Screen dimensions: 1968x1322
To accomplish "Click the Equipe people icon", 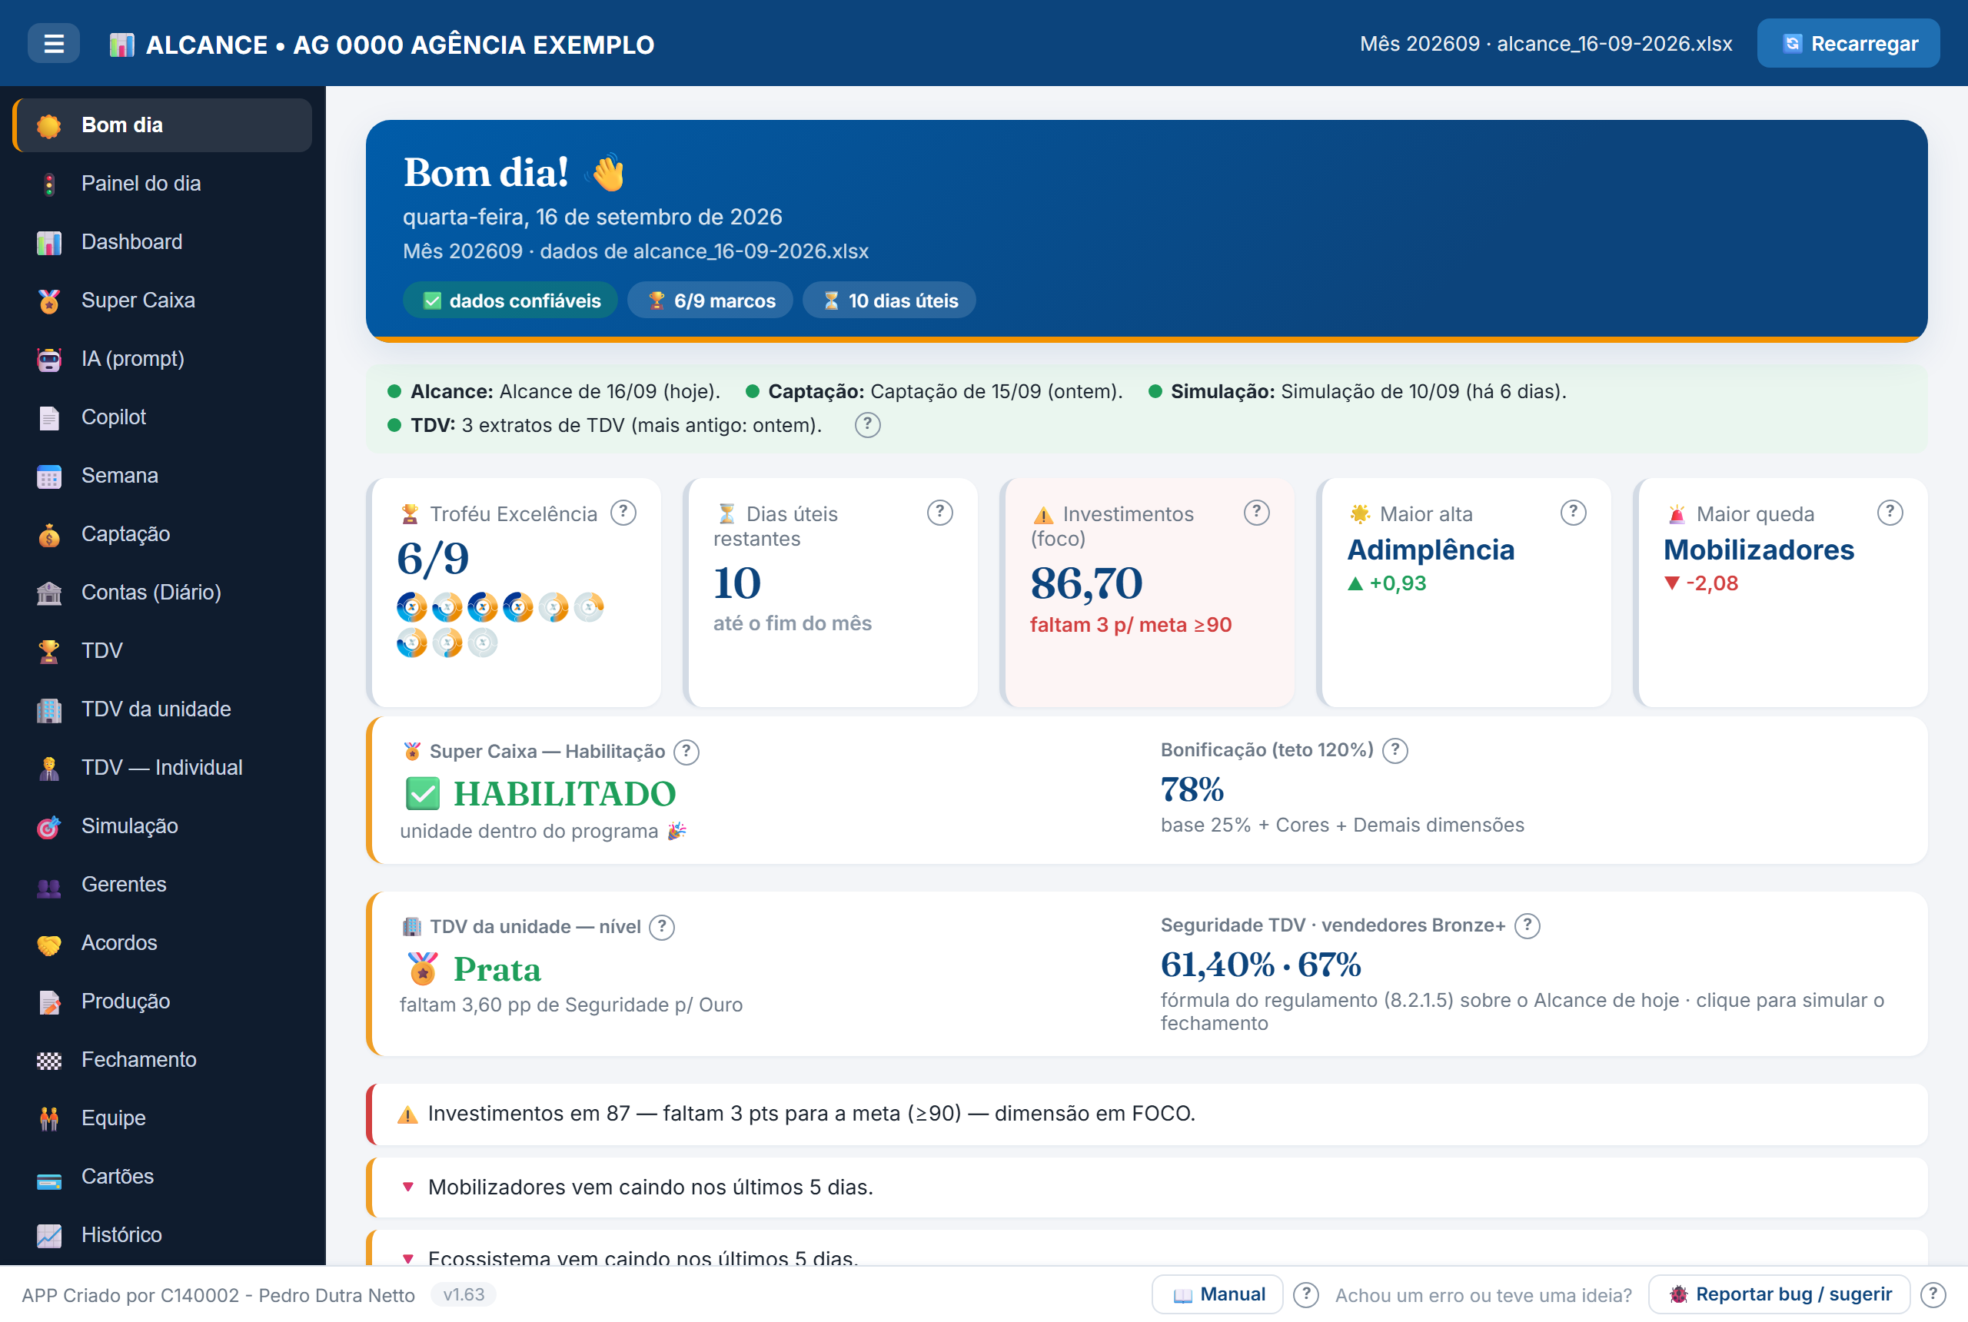I will coord(49,1118).
